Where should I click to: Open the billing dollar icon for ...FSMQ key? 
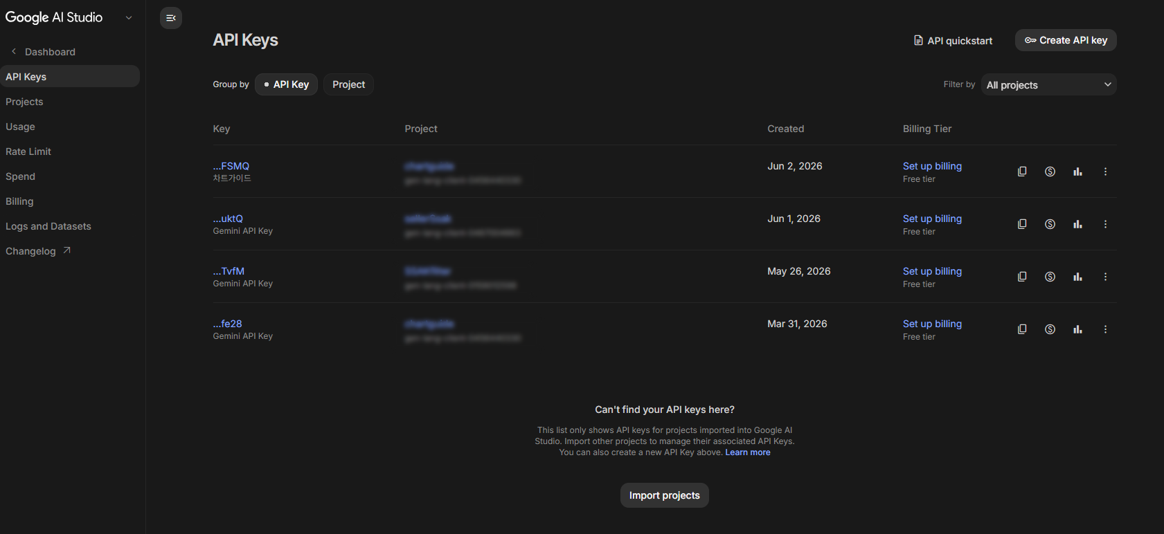coord(1050,172)
